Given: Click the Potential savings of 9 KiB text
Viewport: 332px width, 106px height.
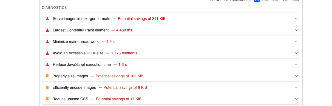Looking at the screenshot, I should pos(125,87).
